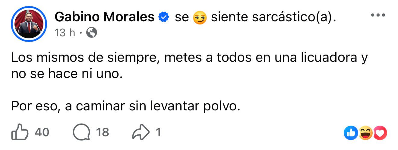Click the red heart Love reaction
The width and height of the screenshot is (398, 150).
380,133
